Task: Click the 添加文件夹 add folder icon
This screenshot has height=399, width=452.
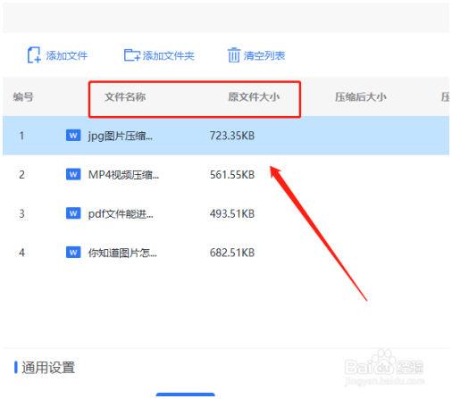Action: (132, 55)
